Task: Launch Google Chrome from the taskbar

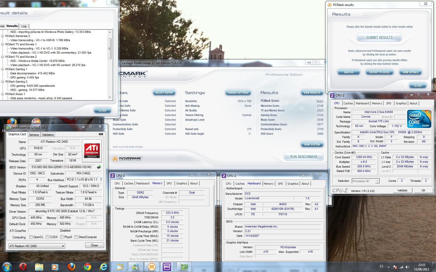Action: [x=87, y=267]
